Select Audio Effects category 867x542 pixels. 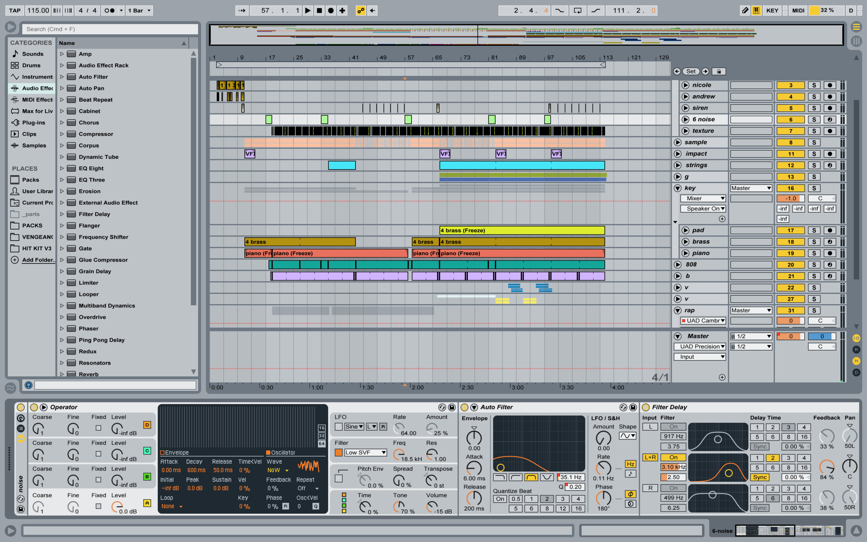tap(32, 88)
